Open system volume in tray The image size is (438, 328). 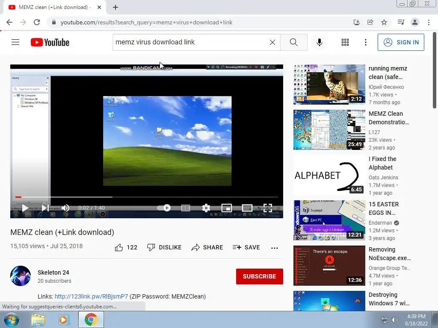(395, 320)
